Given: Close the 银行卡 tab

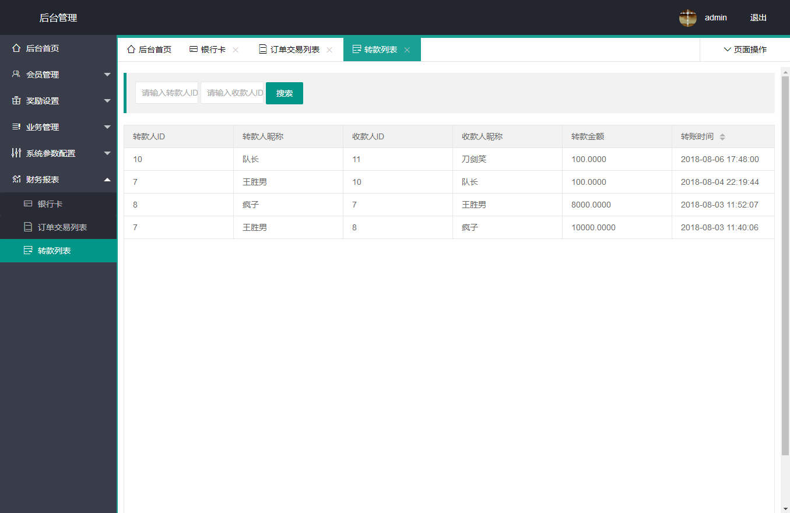Looking at the screenshot, I should [x=236, y=50].
